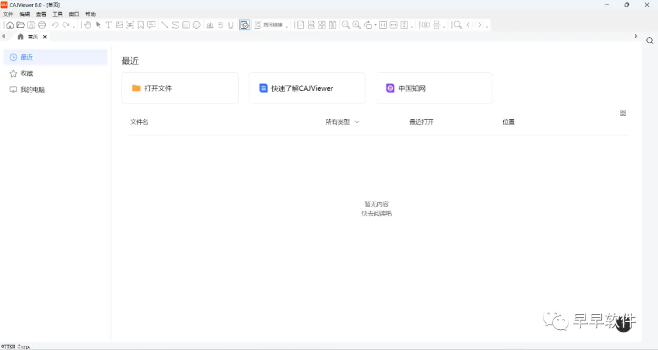Select 最近 in the sidebar
The height and width of the screenshot is (350, 658).
click(55, 57)
